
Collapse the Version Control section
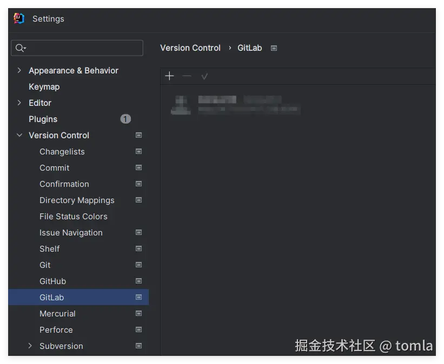(x=19, y=135)
